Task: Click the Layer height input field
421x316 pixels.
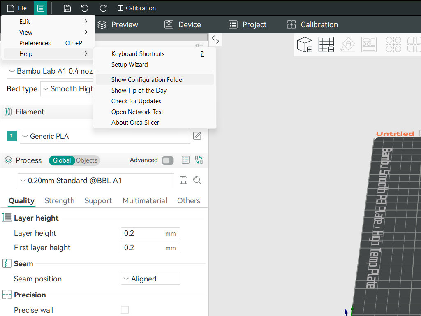Action: pos(143,233)
